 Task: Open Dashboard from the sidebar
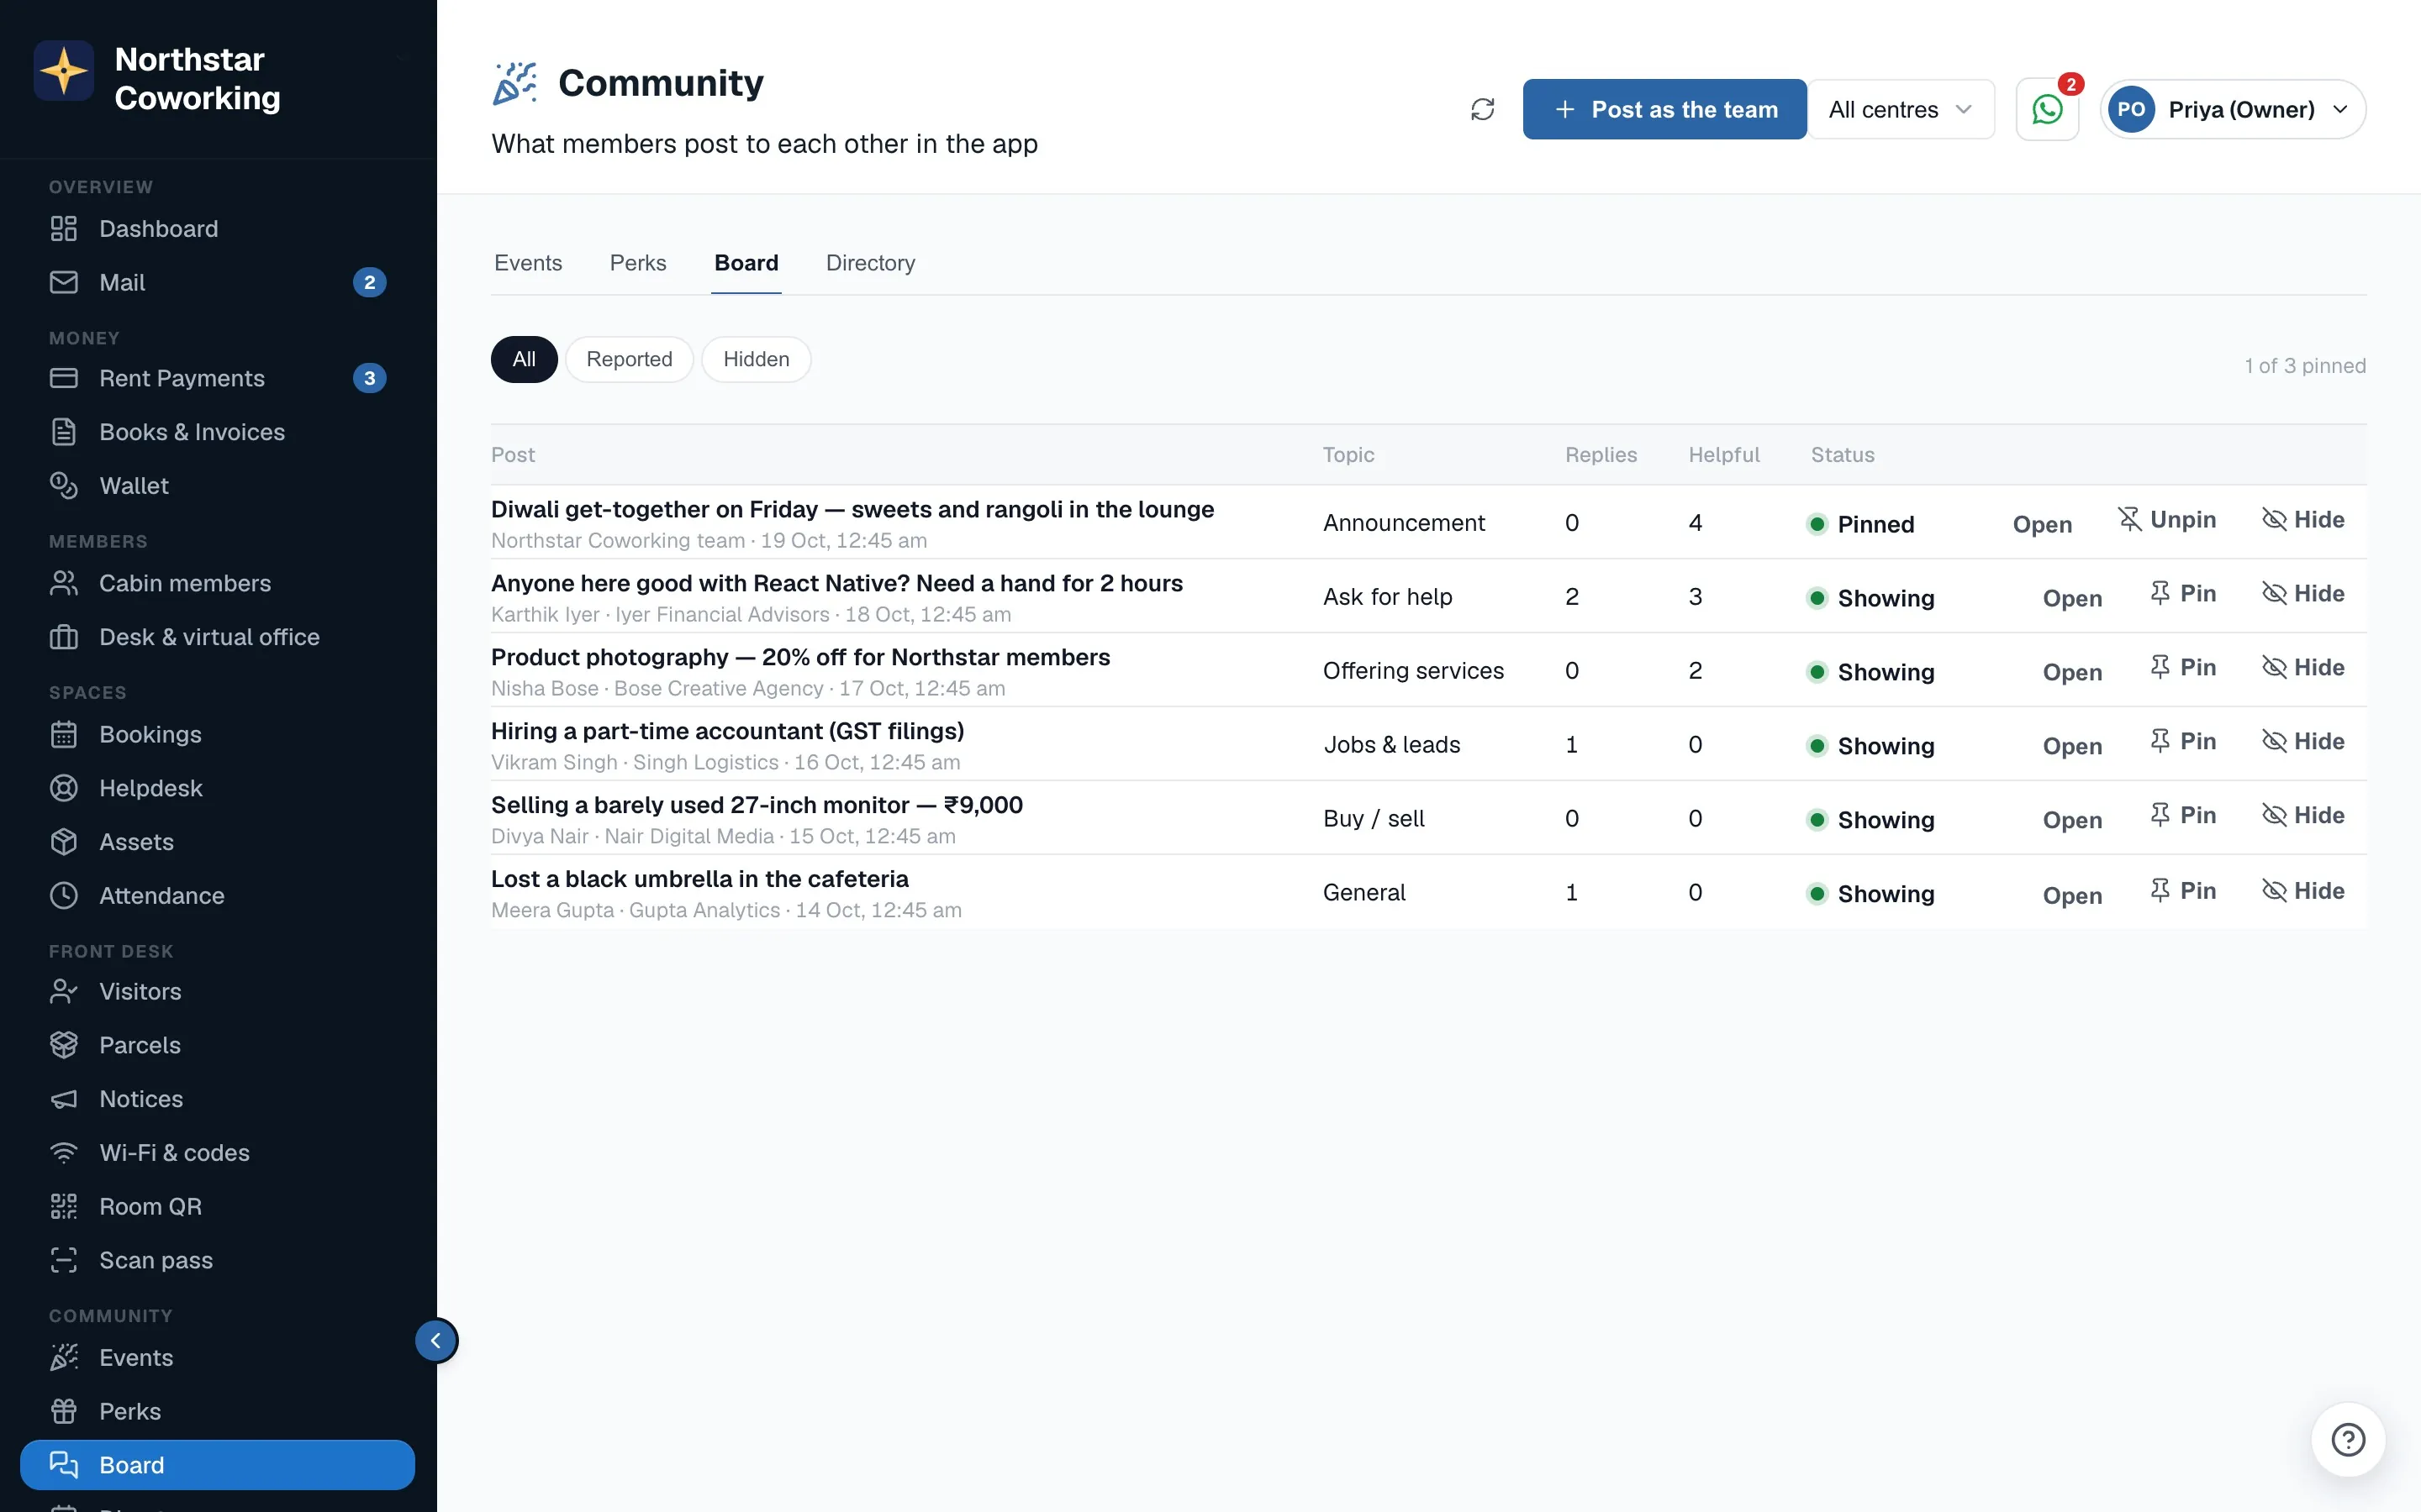click(x=217, y=229)
